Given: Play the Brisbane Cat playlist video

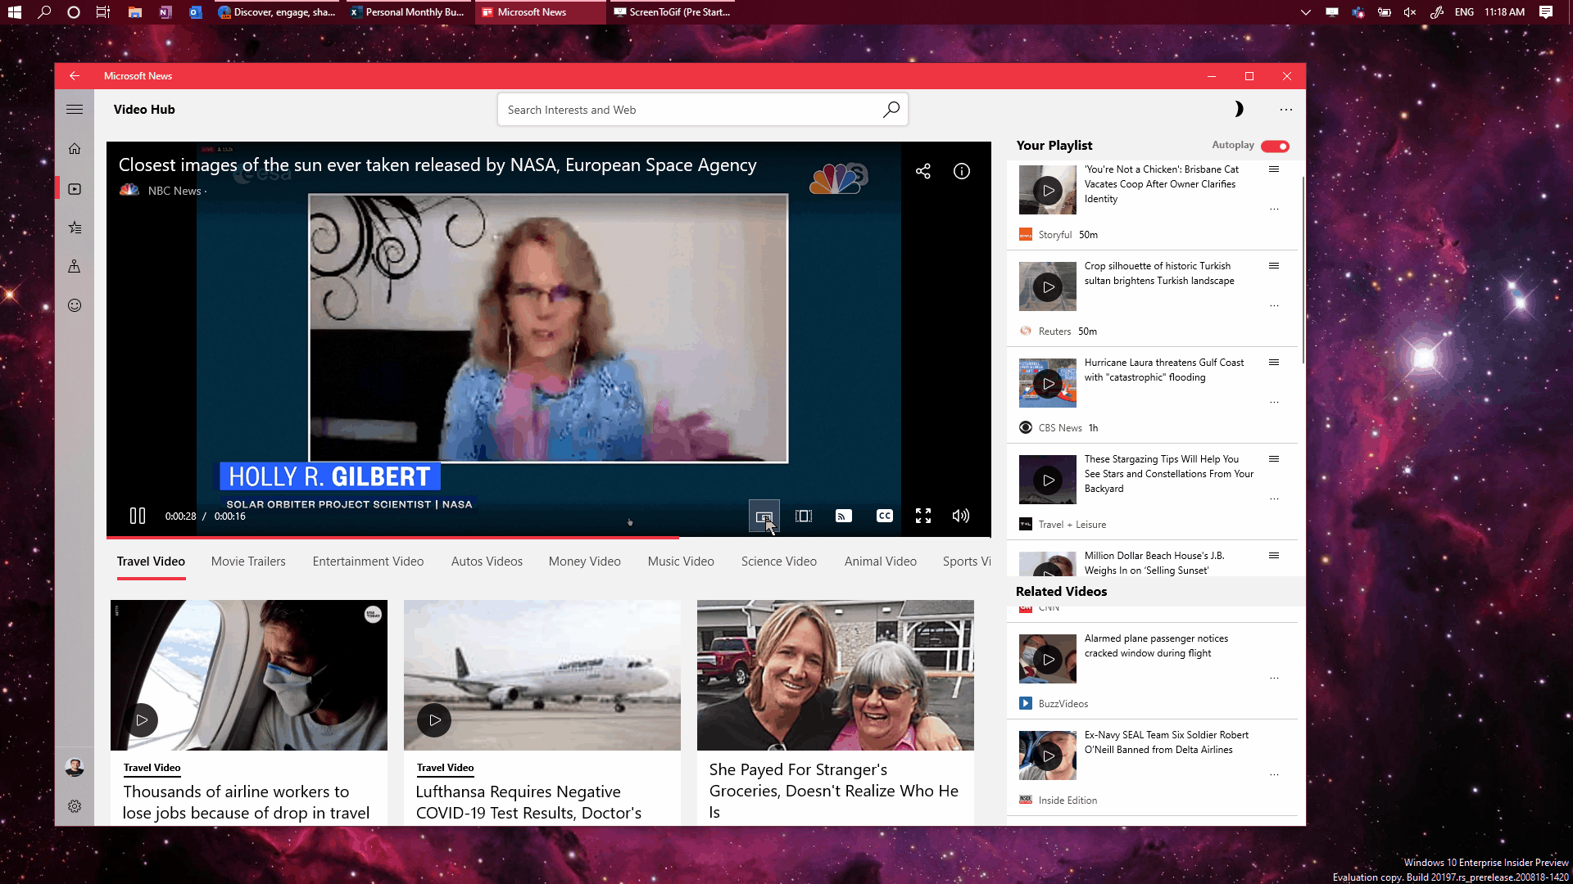Looking at the screenshot, I should [1048, 191].
